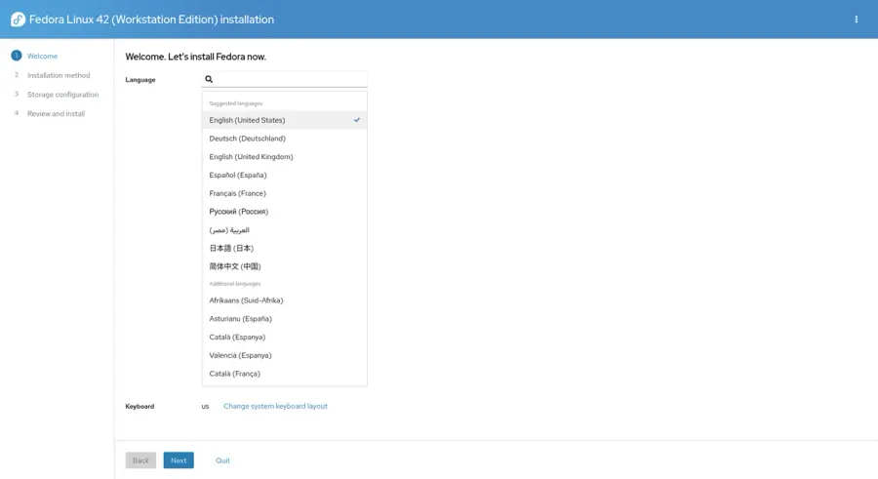Image resolution: width=878 pixels, height=479 pixels.
Task: Quit the installer via Quit link
Action: (222, 460)
